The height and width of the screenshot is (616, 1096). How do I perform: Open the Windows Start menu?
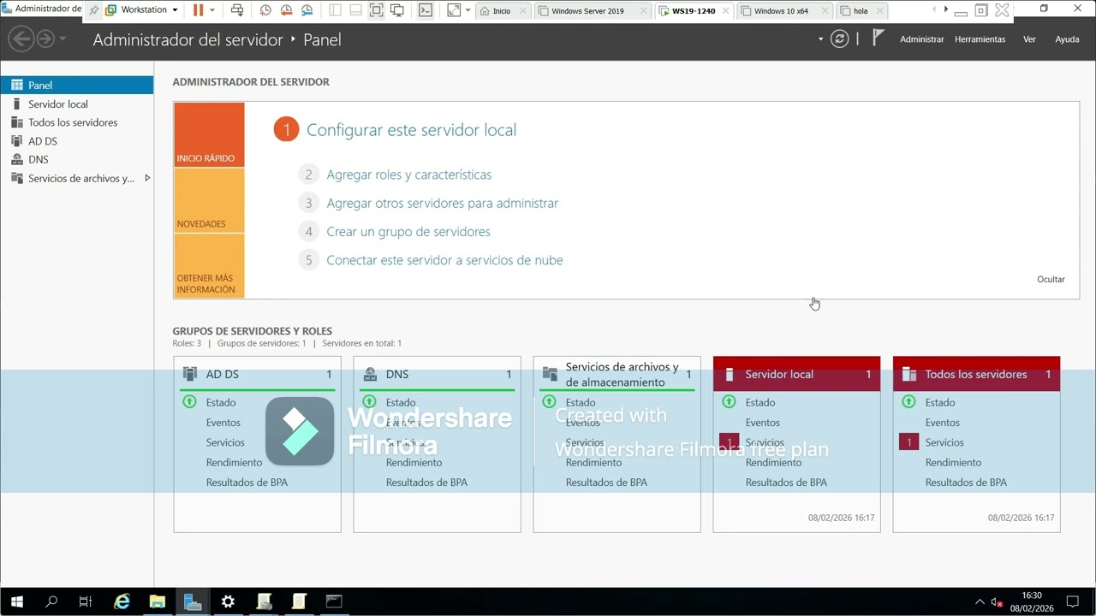[x=16, y=601]
